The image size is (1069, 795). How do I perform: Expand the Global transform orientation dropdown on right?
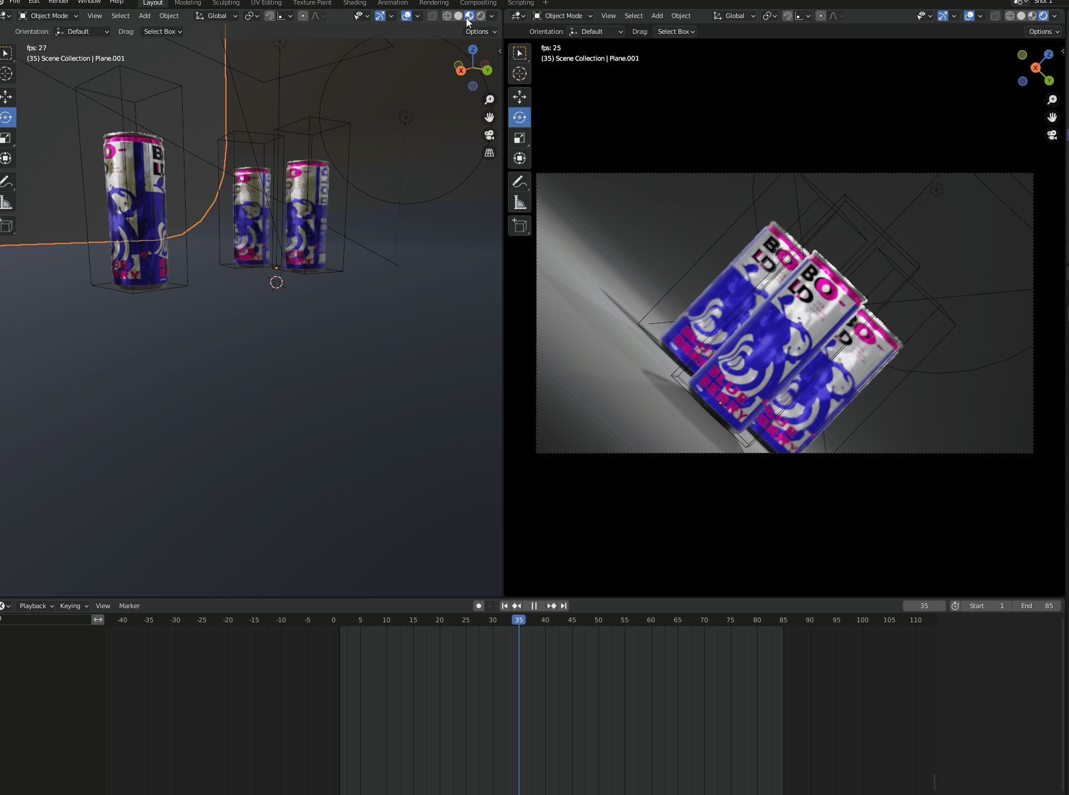735,16
